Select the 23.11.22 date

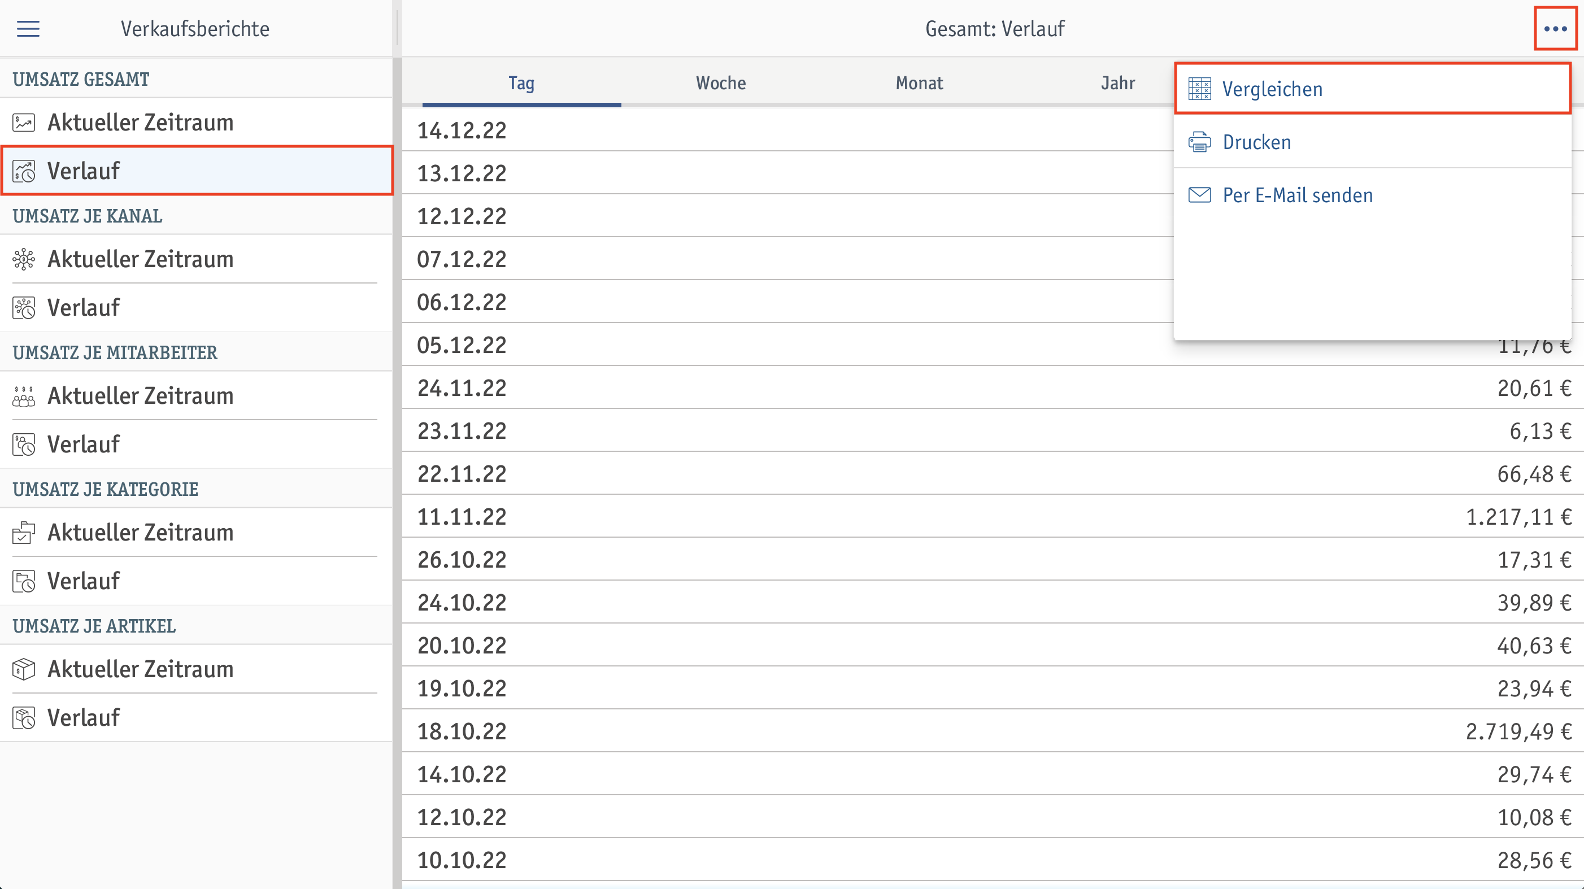[462, 431]
